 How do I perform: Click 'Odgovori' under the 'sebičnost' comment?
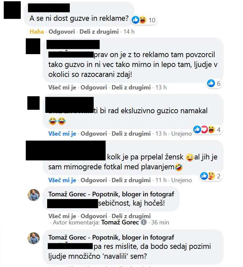click(x=94, y=216)
